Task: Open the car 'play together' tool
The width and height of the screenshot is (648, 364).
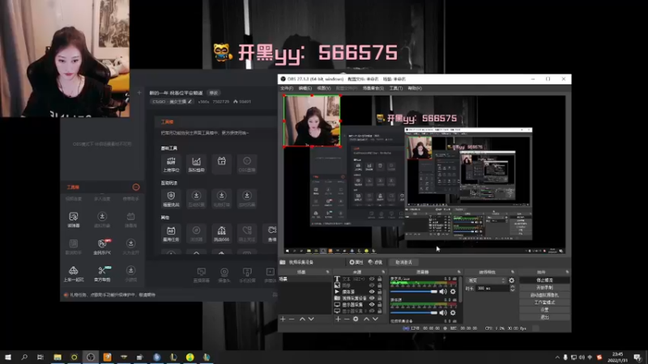Action: 74,273
